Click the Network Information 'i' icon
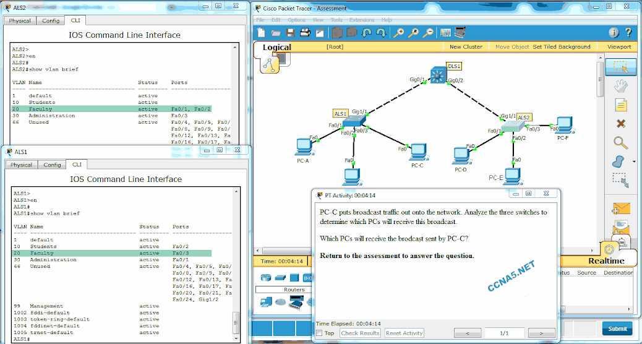 (614, 33)
